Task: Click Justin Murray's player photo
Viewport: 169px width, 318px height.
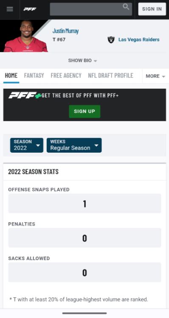Action: point(26,36)
